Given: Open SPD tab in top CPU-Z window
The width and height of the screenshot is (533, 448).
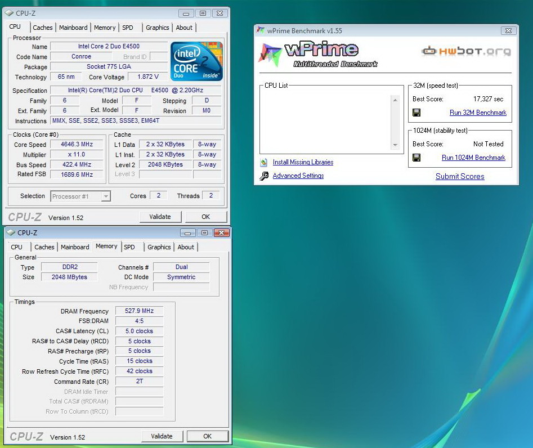Looking at the screenshot, I should 128,28.
